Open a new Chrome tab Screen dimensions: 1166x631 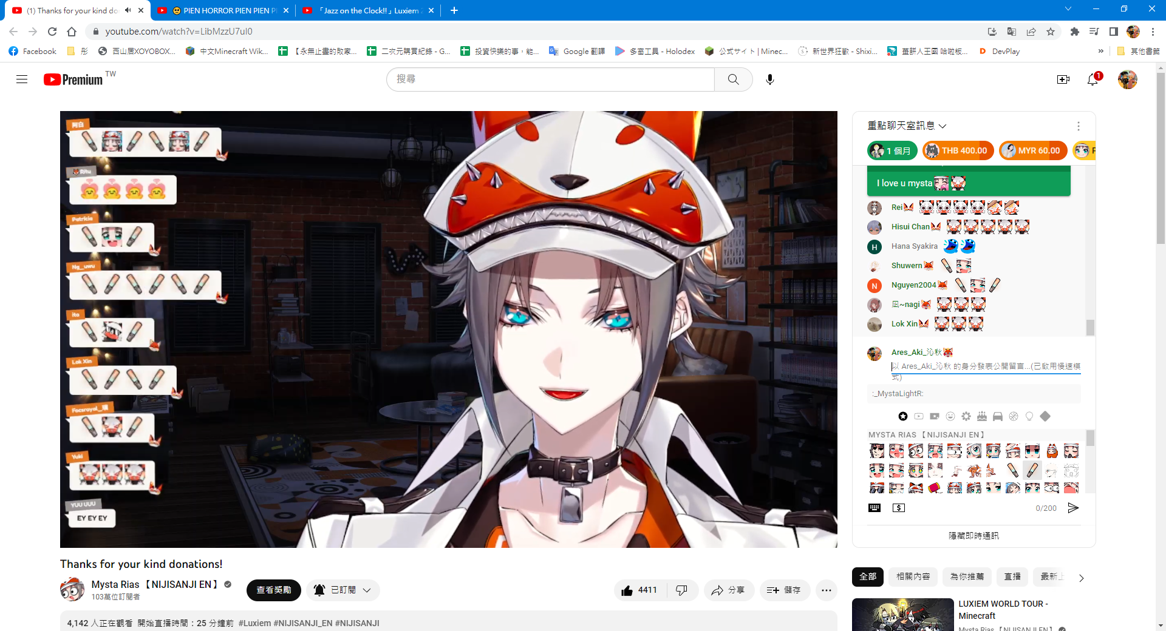454,10
